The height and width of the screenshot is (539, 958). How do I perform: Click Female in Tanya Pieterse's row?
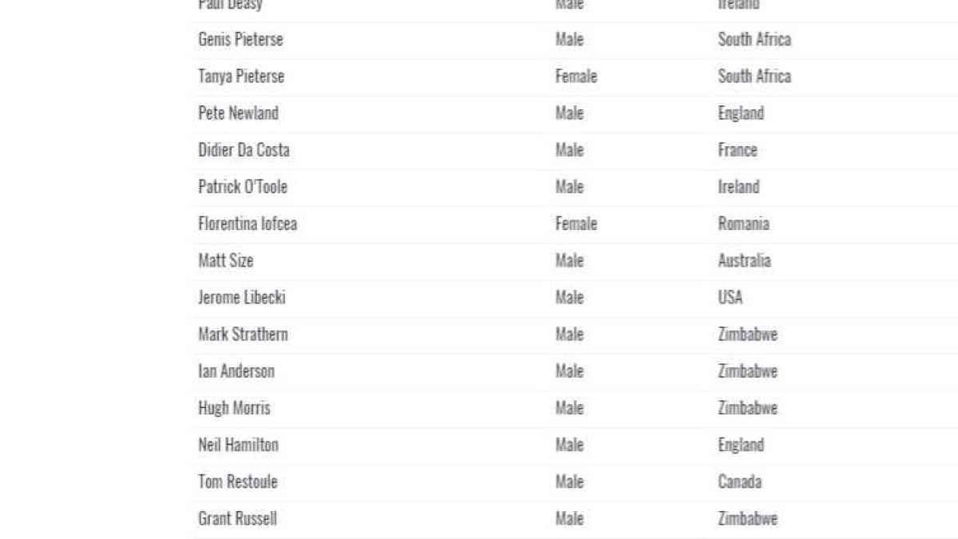point(576,77)
